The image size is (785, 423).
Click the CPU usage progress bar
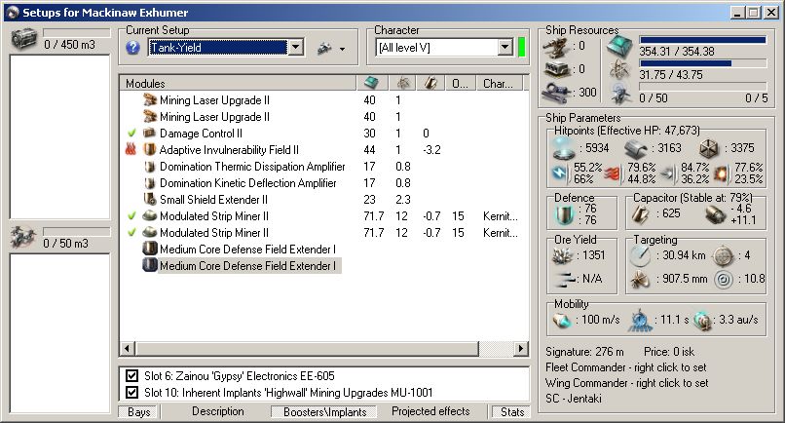(703, 40)
